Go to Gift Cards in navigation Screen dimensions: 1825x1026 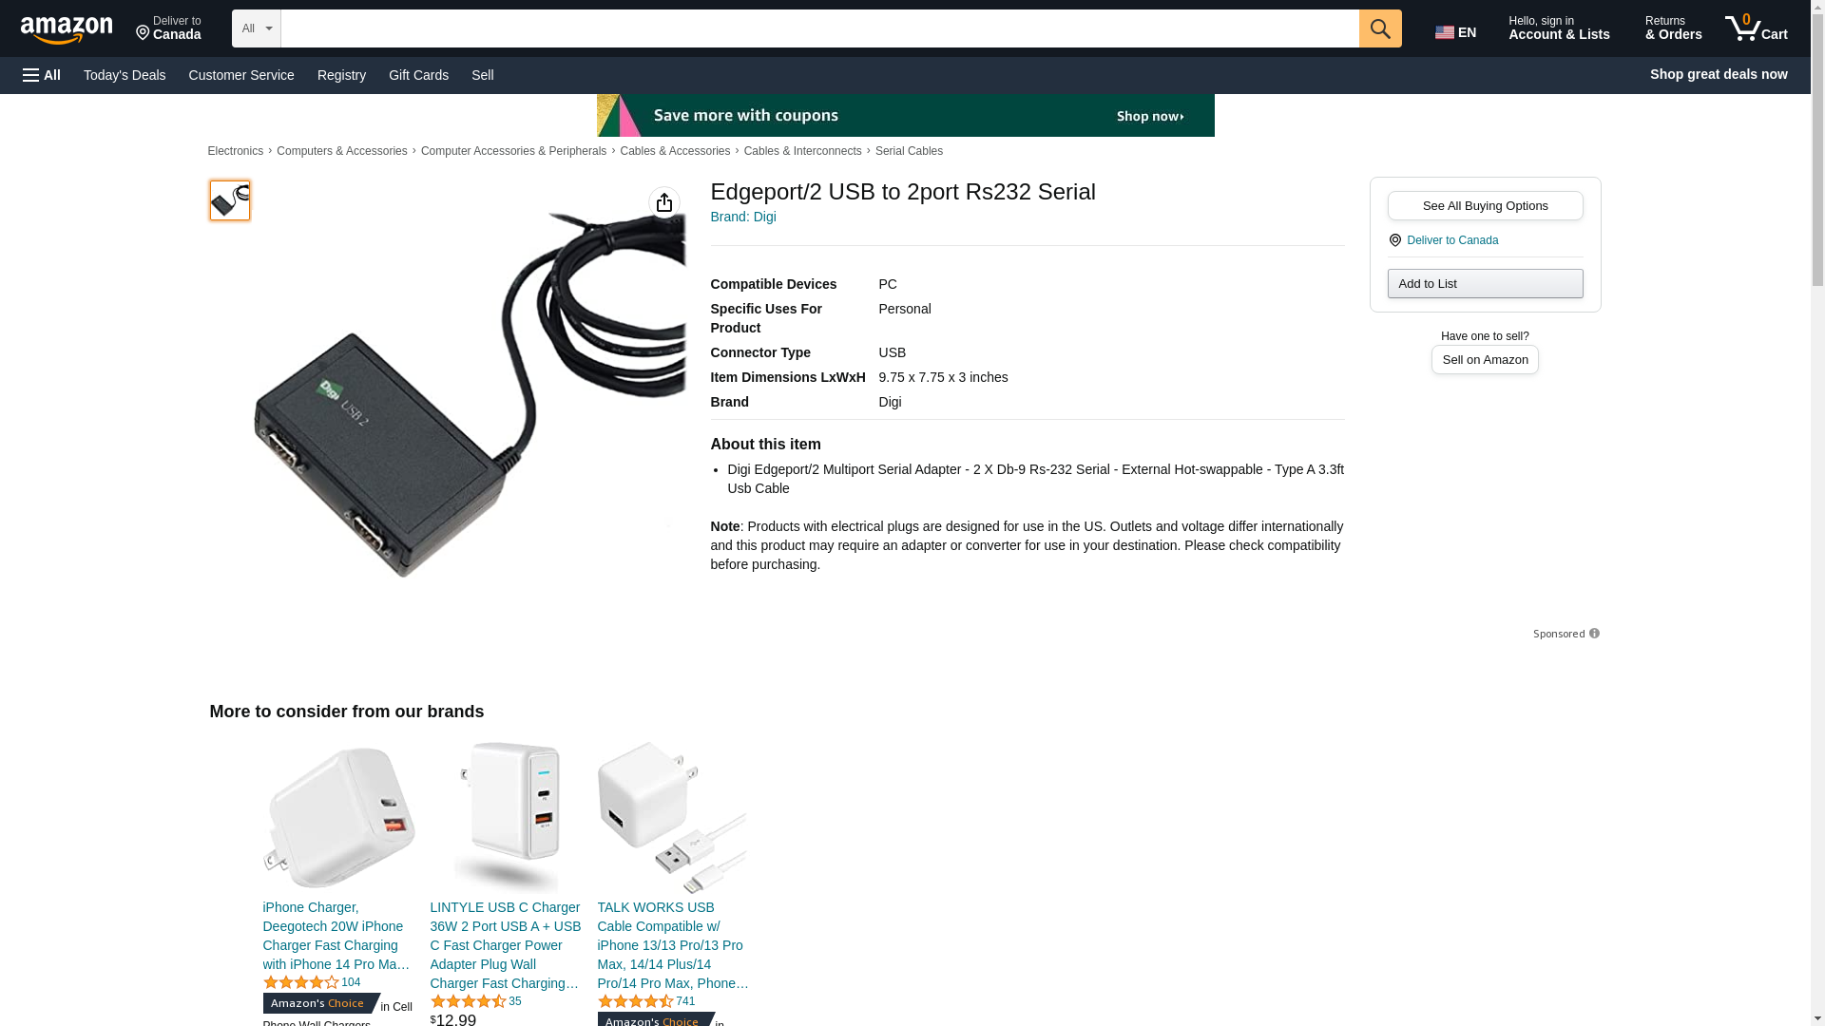(418, 75)
